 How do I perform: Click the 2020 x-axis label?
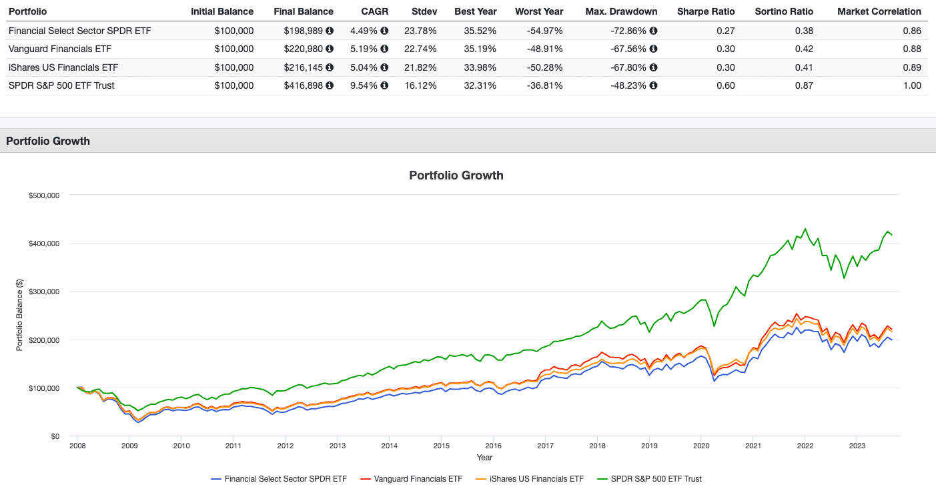(701, 446)
